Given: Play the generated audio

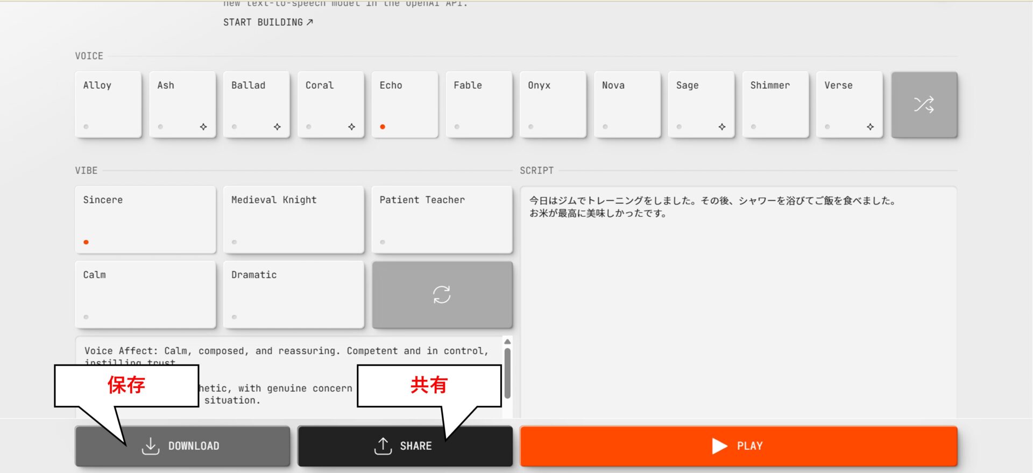Looking at the screenshot, I should (739, 446).
